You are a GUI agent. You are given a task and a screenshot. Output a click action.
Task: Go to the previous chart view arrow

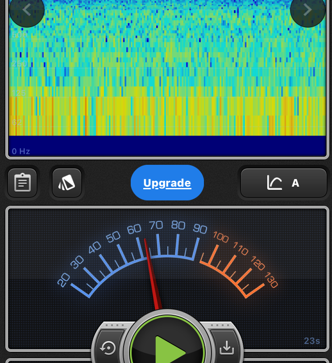pos(26,10)
